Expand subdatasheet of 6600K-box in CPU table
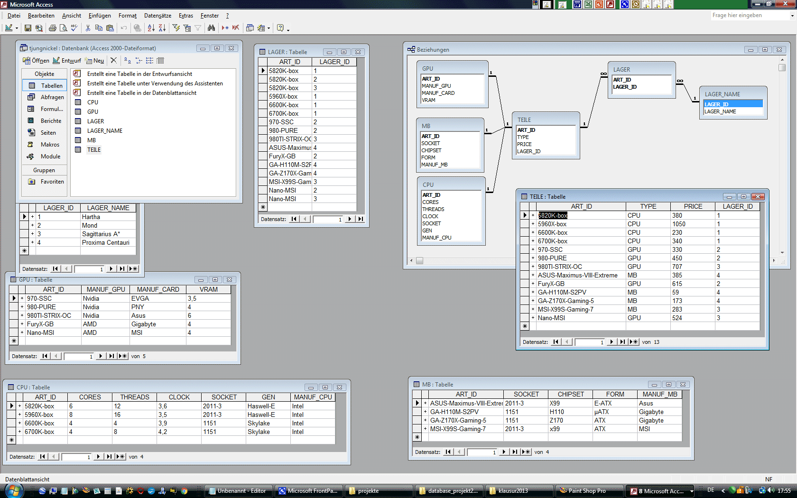The image size is (797, 498). (19, 423)
